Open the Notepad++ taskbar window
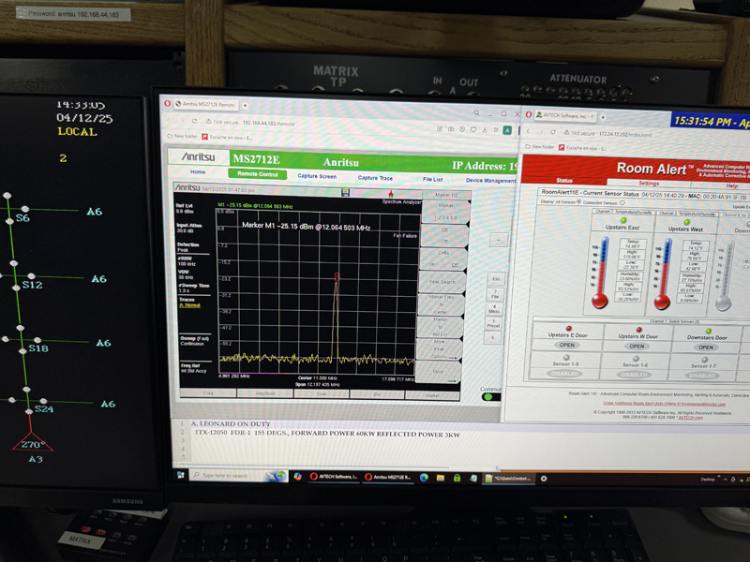Image resolution: width=750 pixels, height=562 pixels. click(x=507, y=478)
